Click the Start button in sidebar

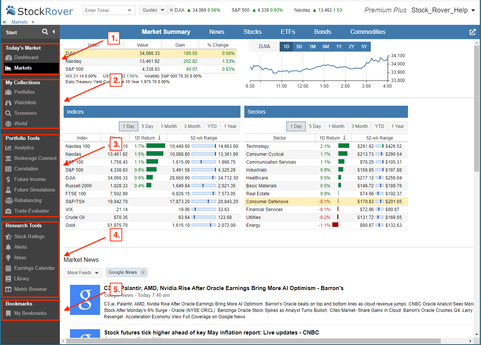[x=11, y=32]
